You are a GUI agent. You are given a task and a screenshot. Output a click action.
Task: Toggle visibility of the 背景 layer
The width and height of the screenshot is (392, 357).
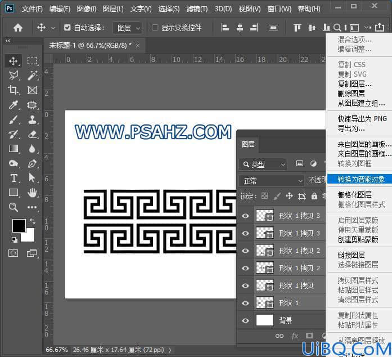pos(246,321)
